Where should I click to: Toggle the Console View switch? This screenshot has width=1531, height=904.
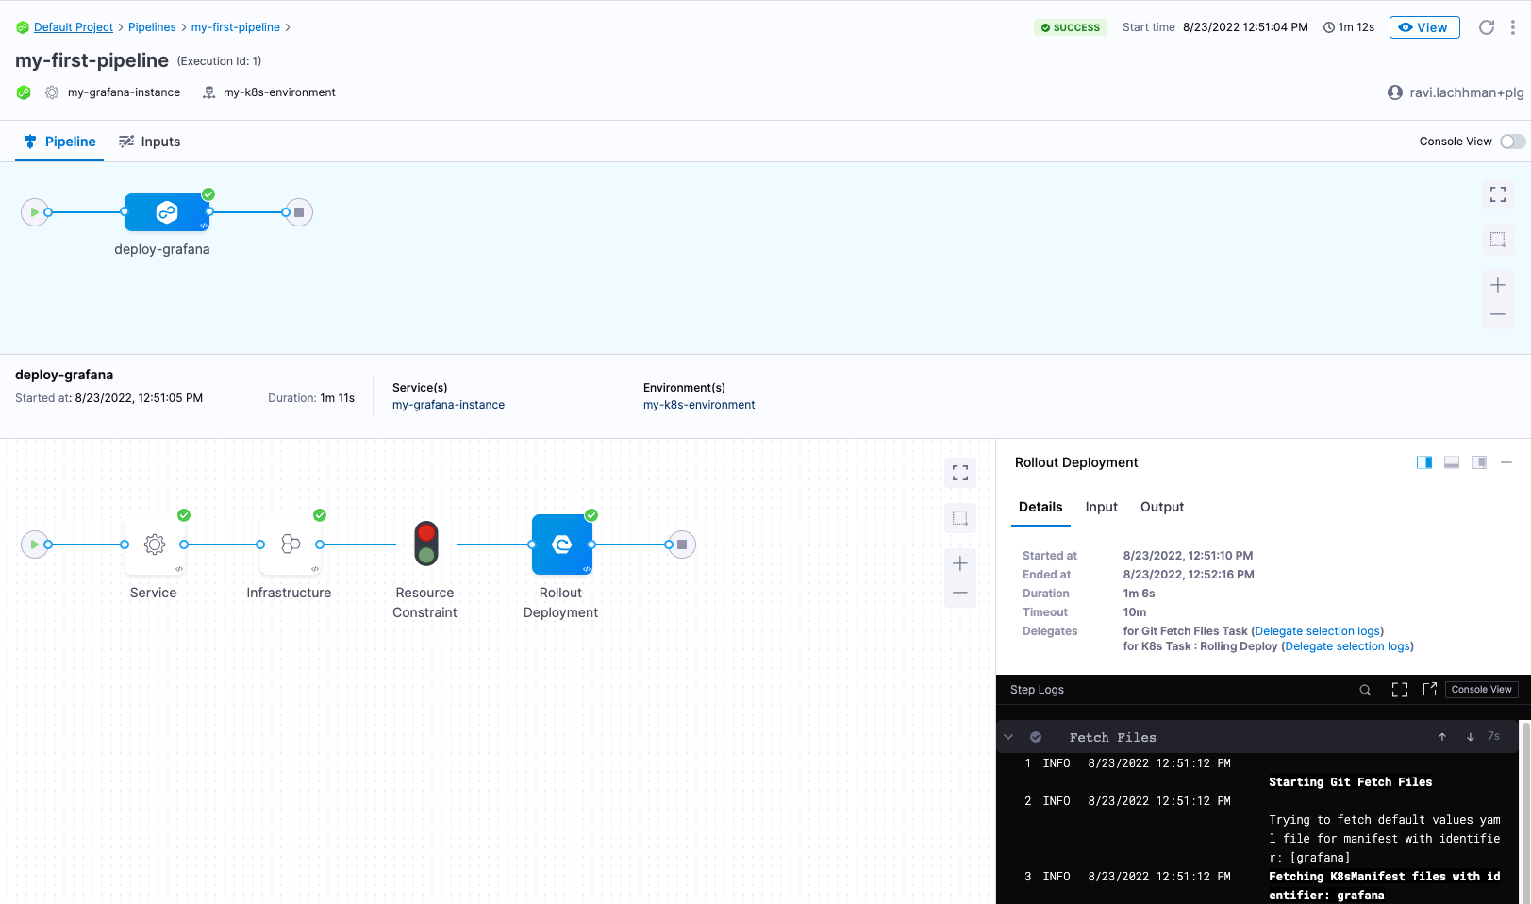[1512, 142]
